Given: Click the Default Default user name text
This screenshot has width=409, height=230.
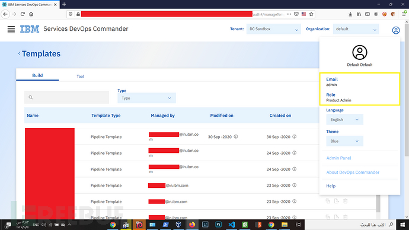Looking at the screenshot, I should pyautogui.click(x=360, y=65).
